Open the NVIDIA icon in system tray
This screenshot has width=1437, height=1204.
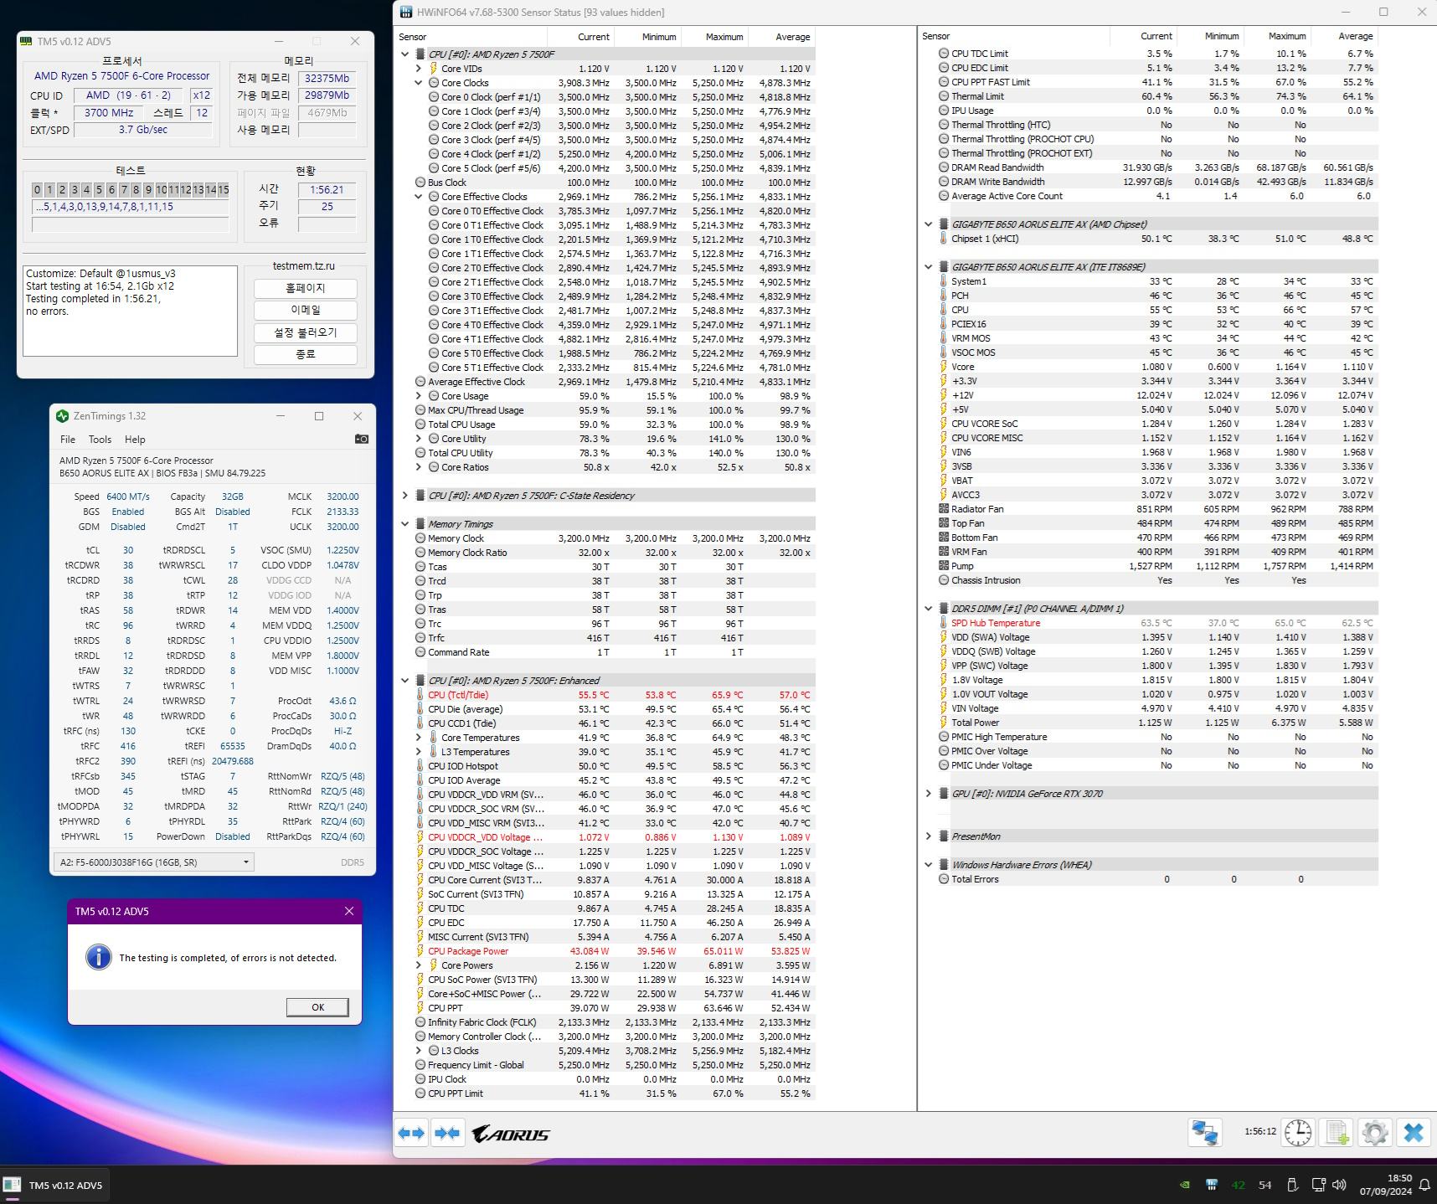(1184, 1185)
